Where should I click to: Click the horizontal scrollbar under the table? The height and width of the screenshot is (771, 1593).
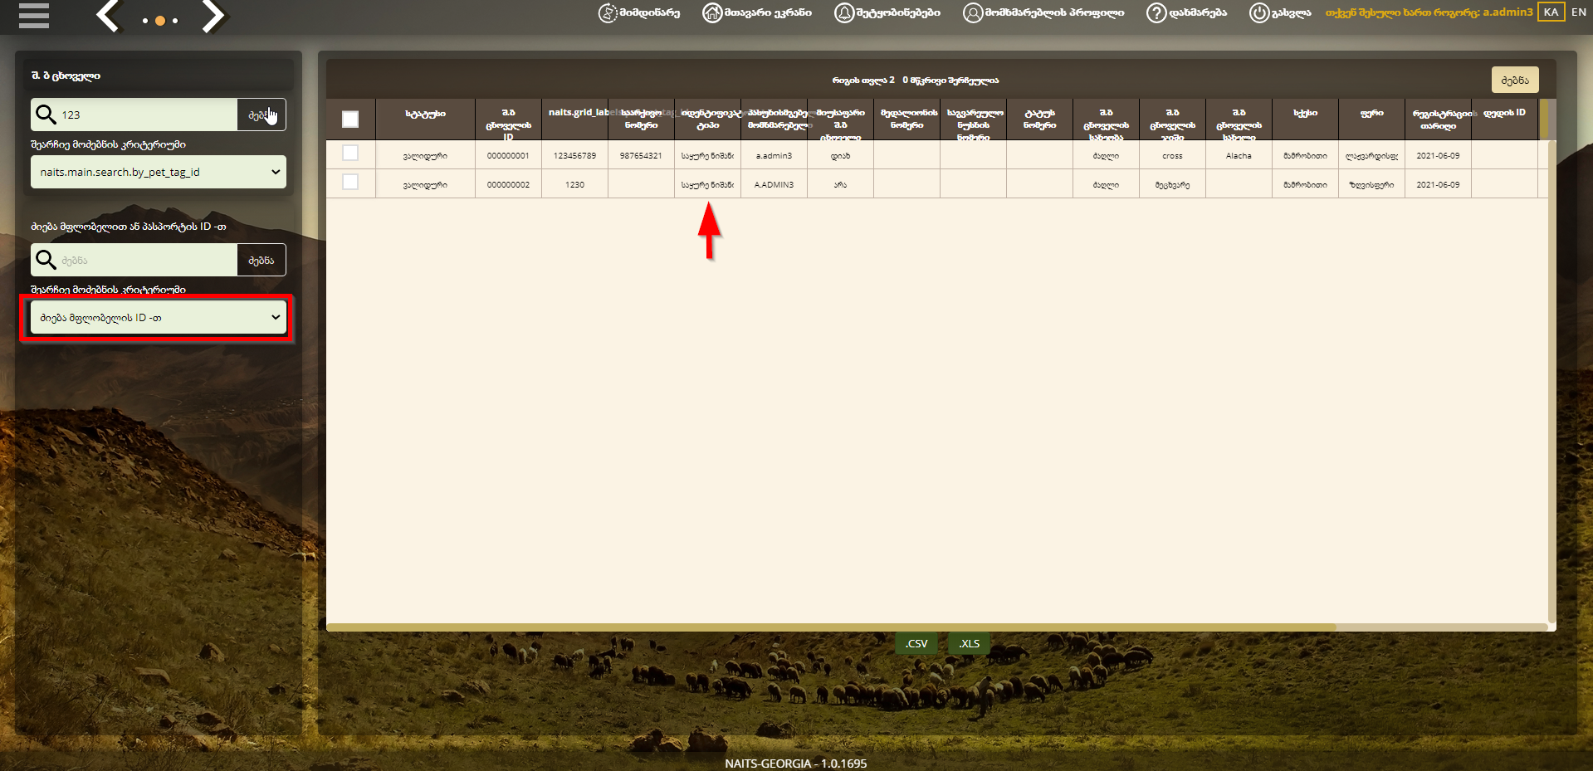[830, 627]
